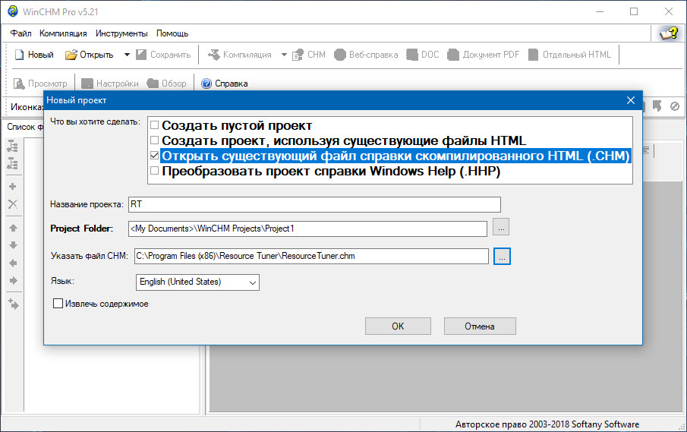Image resolution: width=687 pixels, height=432 pixels.
Task: Uncheck 'Открыть существующий файл справки' CHM option
Action: tap(154, 156)
